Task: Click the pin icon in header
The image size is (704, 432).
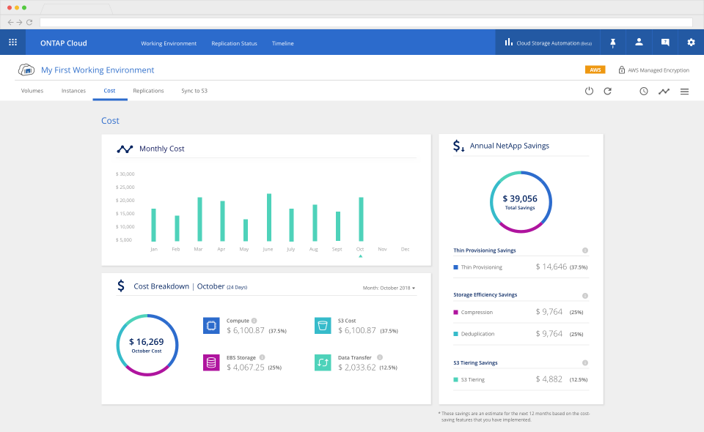Action: [x=613, y=42]
